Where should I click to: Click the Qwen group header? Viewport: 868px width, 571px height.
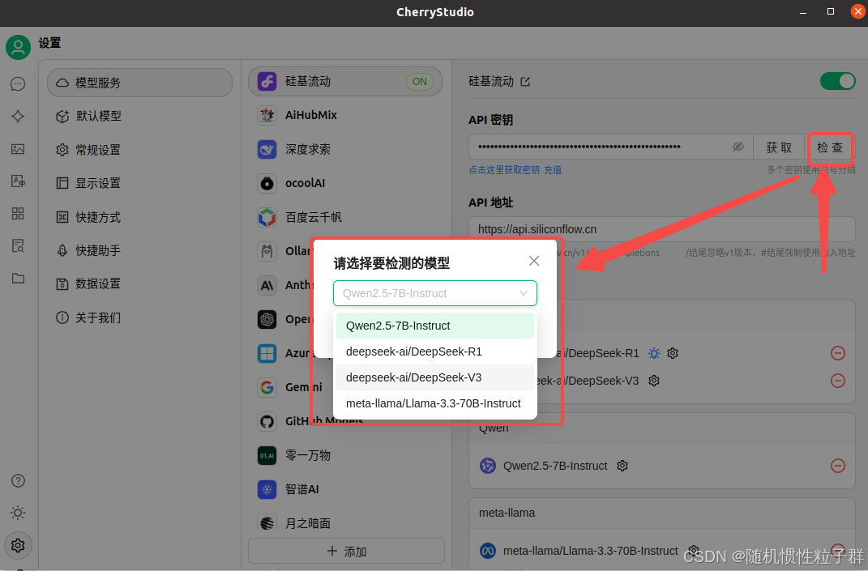(661, 428)
